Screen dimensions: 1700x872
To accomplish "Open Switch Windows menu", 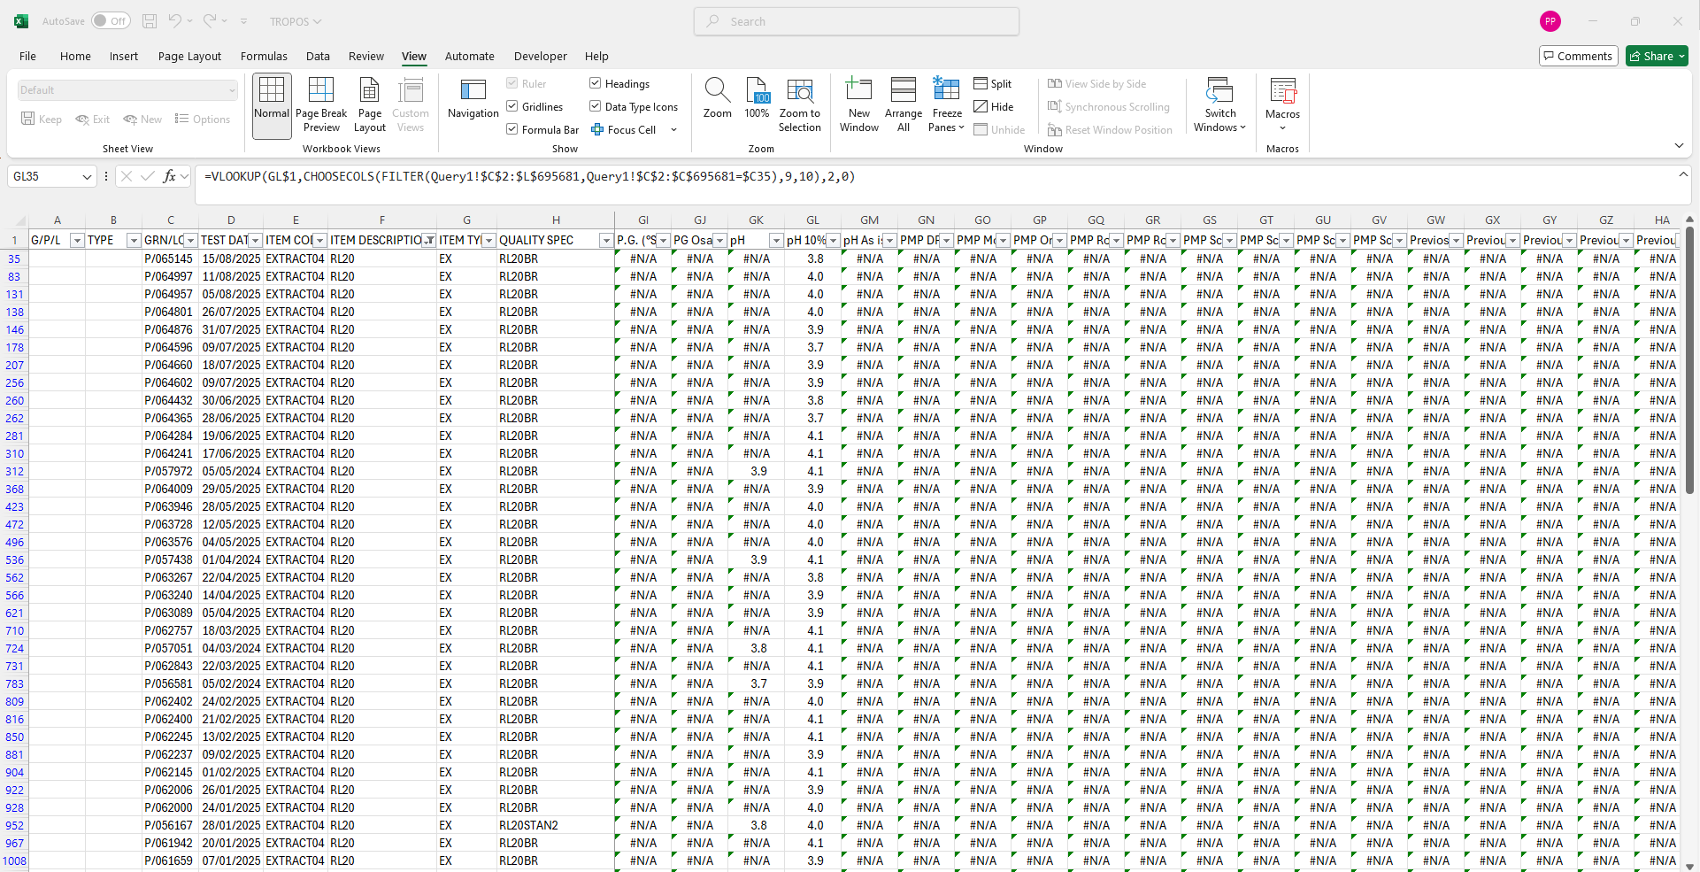I will [1219, 105].
